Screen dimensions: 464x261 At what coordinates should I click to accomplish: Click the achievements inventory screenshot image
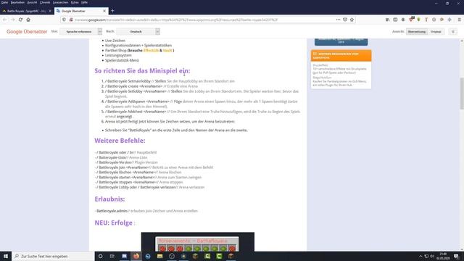pos(198,241)
